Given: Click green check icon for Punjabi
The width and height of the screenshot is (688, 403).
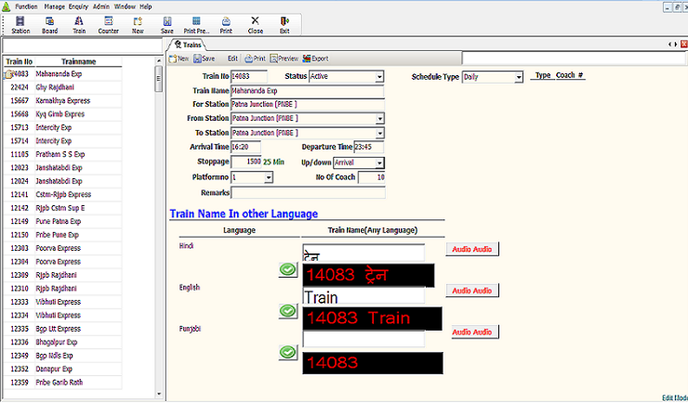Looking at the screenshot, I should (x=288, y=353).
